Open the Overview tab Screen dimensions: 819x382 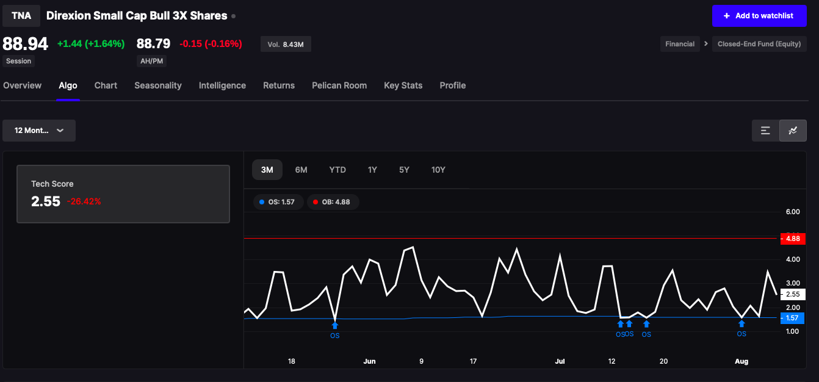point(22,85)
